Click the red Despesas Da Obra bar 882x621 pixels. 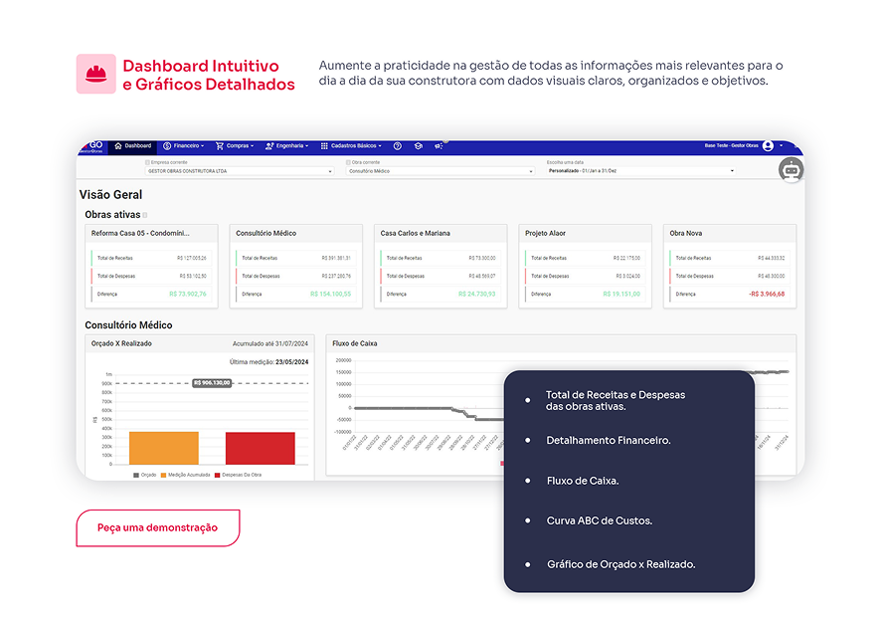[x=260, y=448]
